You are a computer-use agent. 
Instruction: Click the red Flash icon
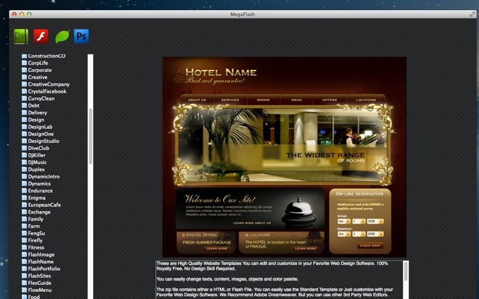(41, 36)
